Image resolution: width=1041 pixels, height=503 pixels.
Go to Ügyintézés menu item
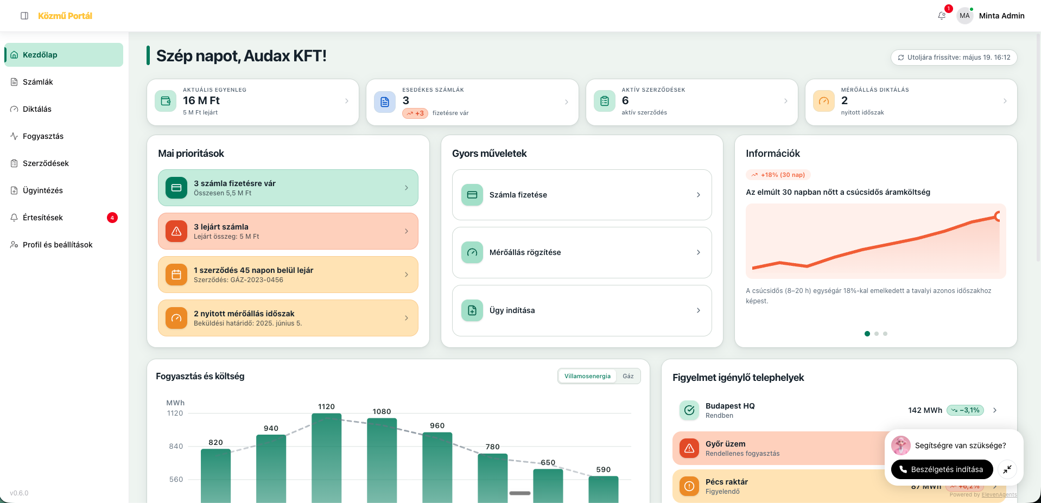coord(64,190)
